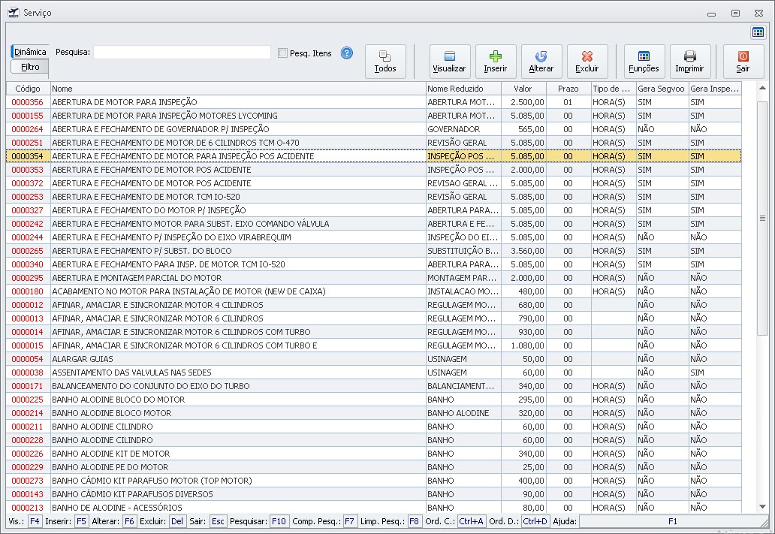
Task: Click the red X Excluir icon
Action: [587, 61]
